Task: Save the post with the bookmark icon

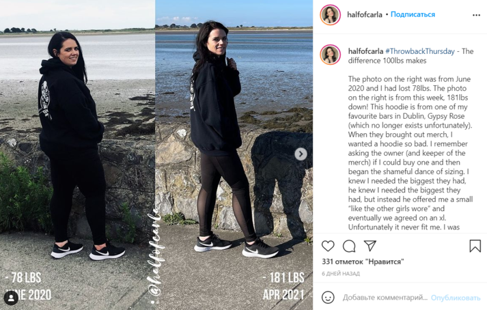Action: 475,246
